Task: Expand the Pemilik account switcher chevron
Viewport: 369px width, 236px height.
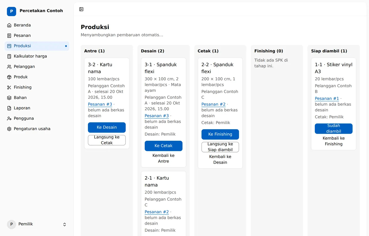Action: [65, 224]
